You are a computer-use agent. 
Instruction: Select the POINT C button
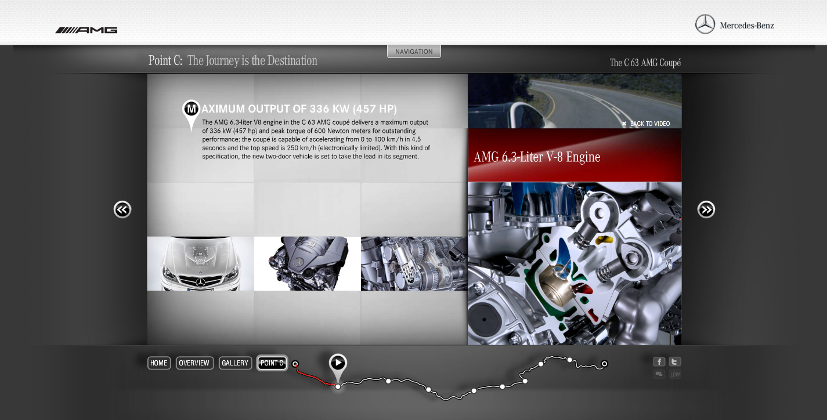pyautogui.click(x=272, y=363)
